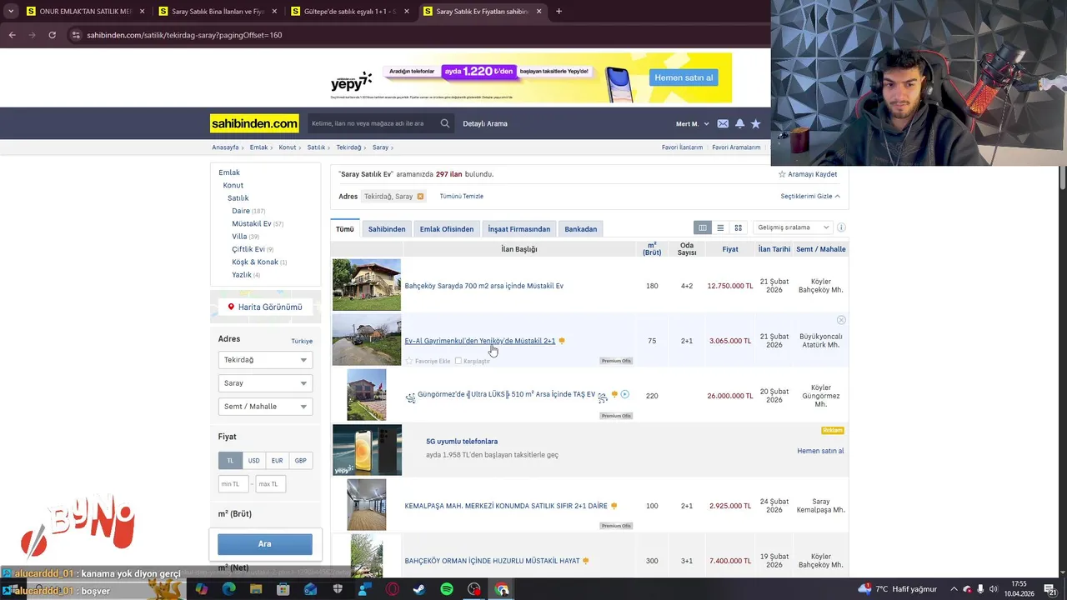This screenshot has width=1067, height=600.
Task: Remove the Tekirdağ, Saray address filter
Action: coord(420,197)
